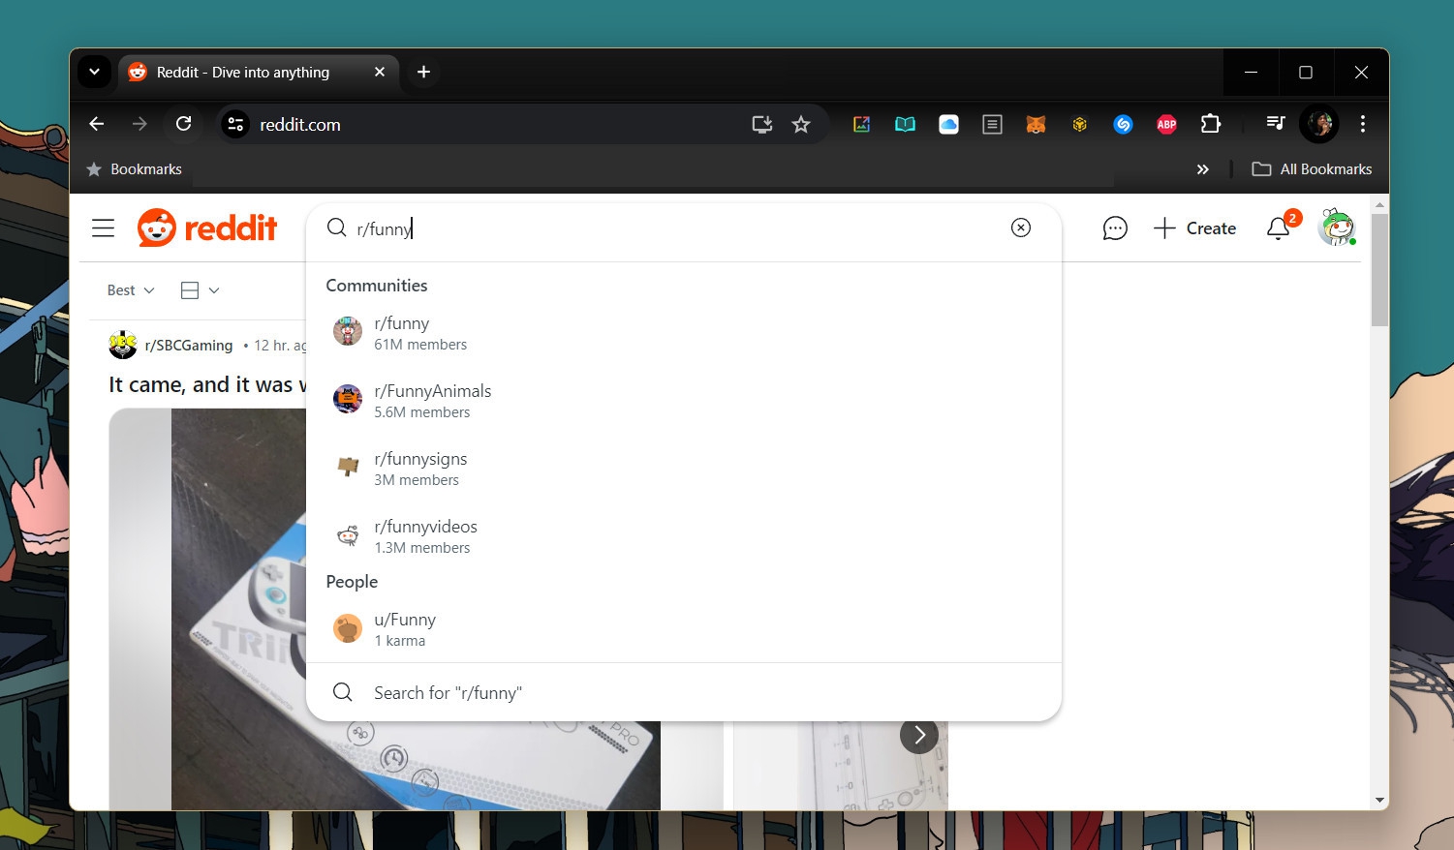Expand the Best sort dropdown
Viewport: 1454px width, 850px height.
point(131,290)
